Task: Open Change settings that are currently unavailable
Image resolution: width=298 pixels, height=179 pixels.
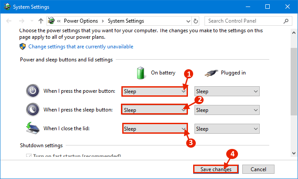Action: coord(81,47)
